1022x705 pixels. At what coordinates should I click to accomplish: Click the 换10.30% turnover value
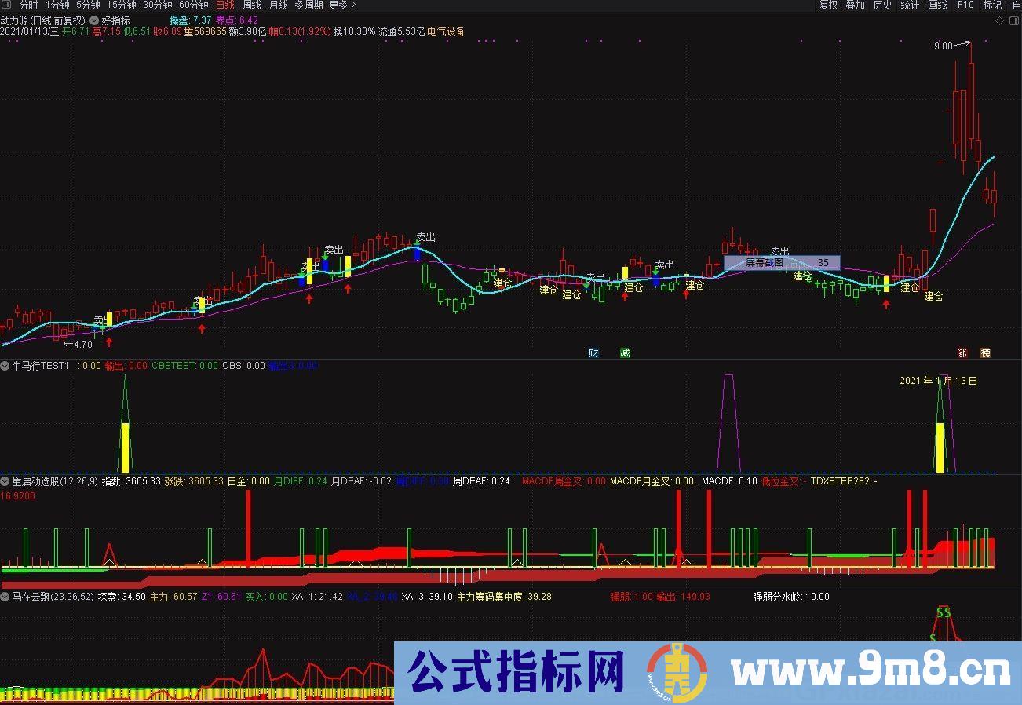pyautogui.click(x=354, y=32)
